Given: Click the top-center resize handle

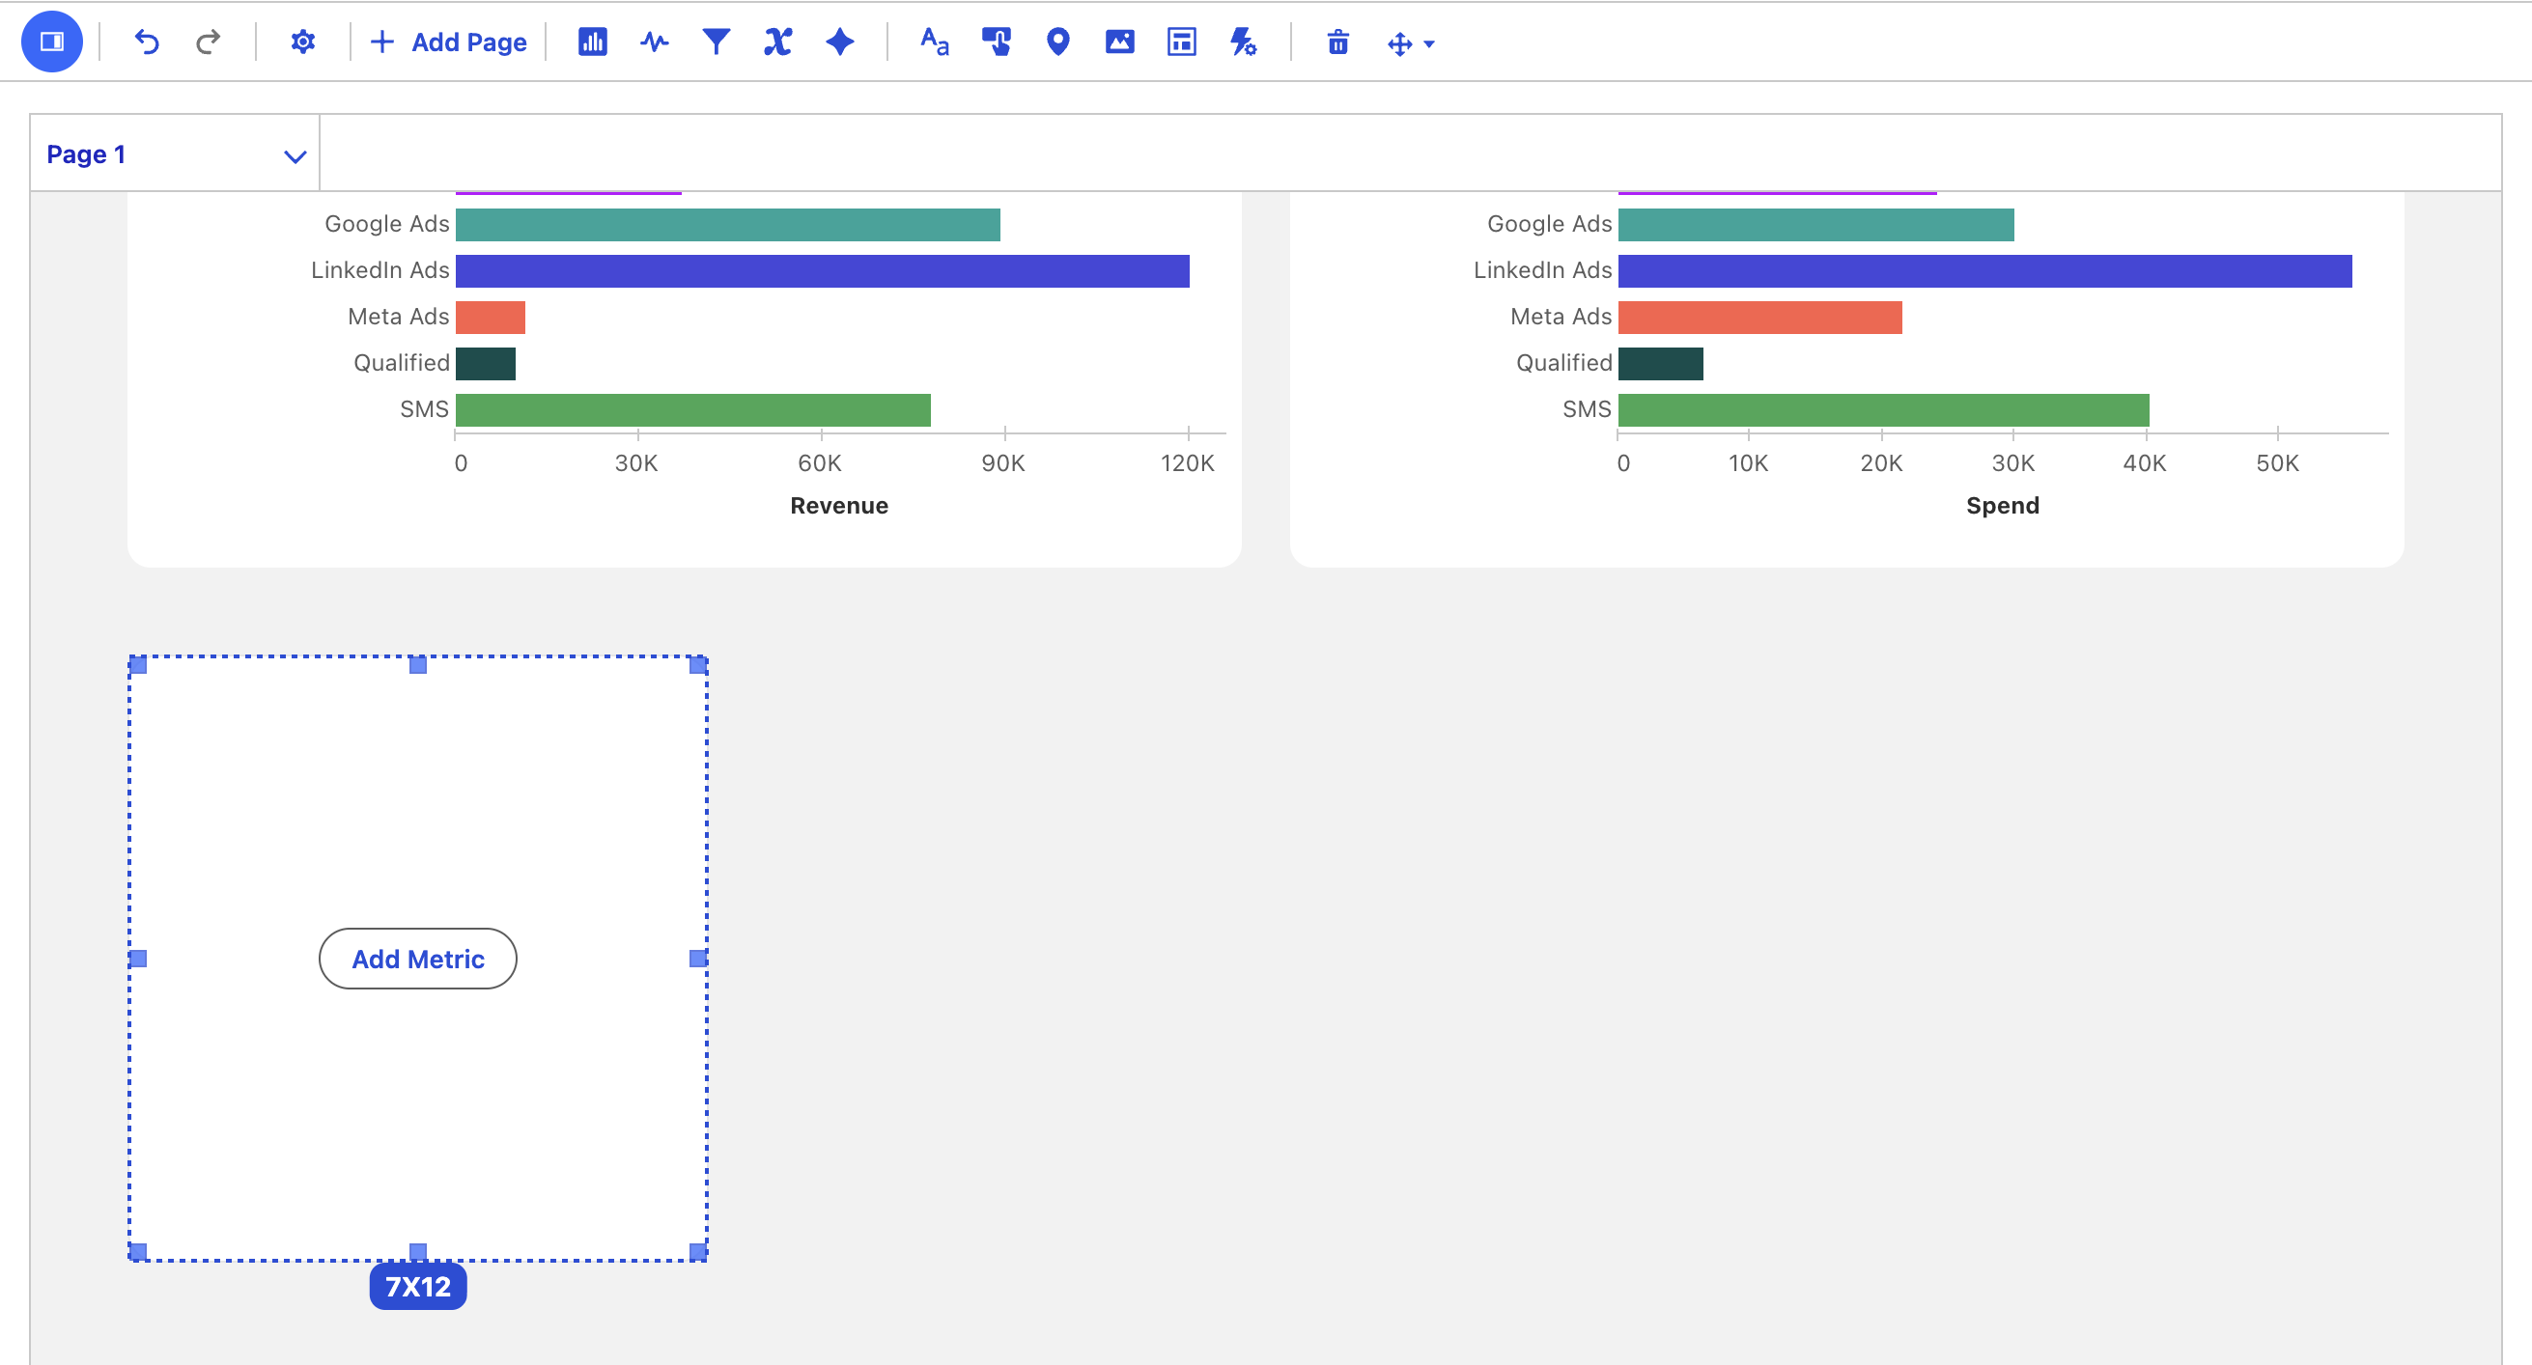Looking at the screenshot, I should 418,665.
